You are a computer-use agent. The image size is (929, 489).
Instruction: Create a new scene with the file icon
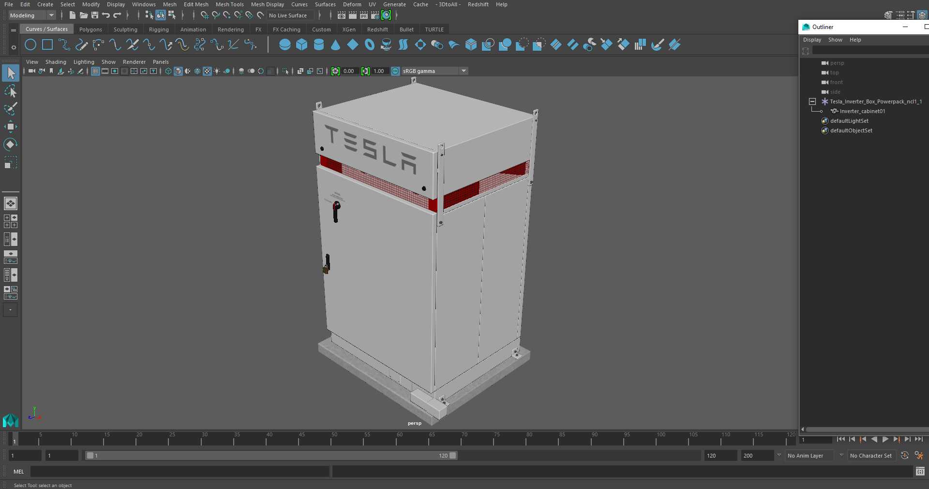(72, 15)
